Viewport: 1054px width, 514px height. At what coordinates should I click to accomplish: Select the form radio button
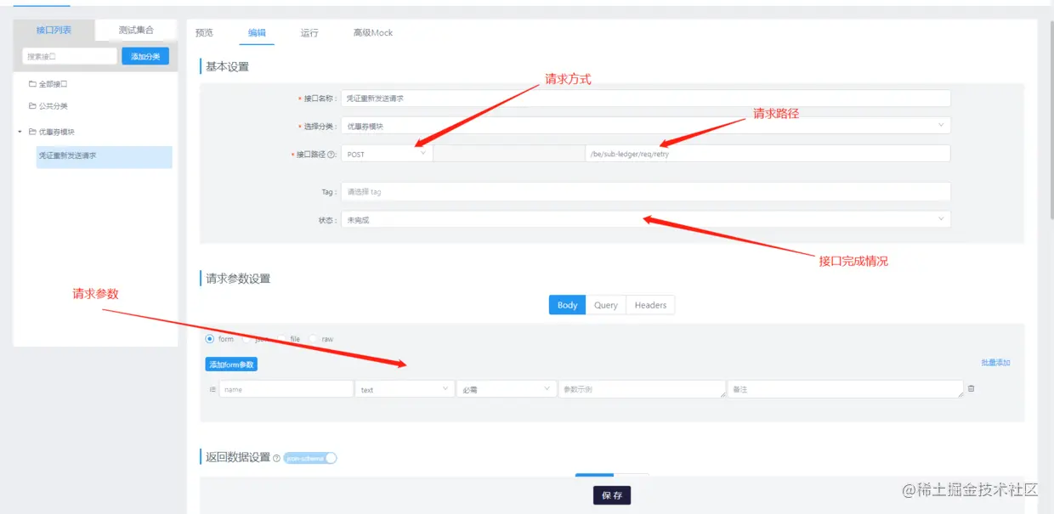click(210, 339)
